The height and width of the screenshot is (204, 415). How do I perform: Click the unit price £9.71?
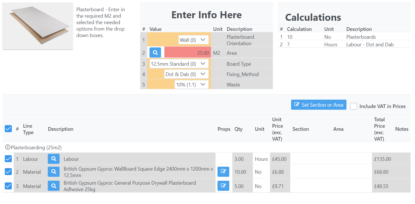pos(278,186)
